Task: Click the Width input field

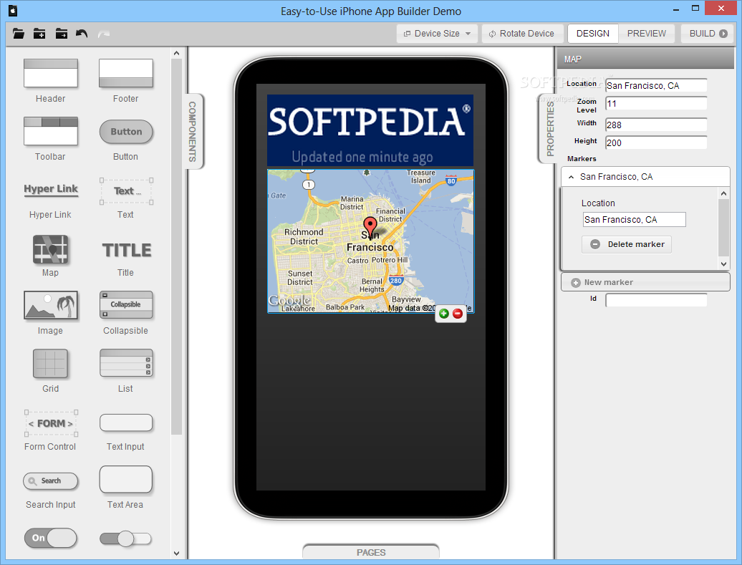Action: pos(656,125)
